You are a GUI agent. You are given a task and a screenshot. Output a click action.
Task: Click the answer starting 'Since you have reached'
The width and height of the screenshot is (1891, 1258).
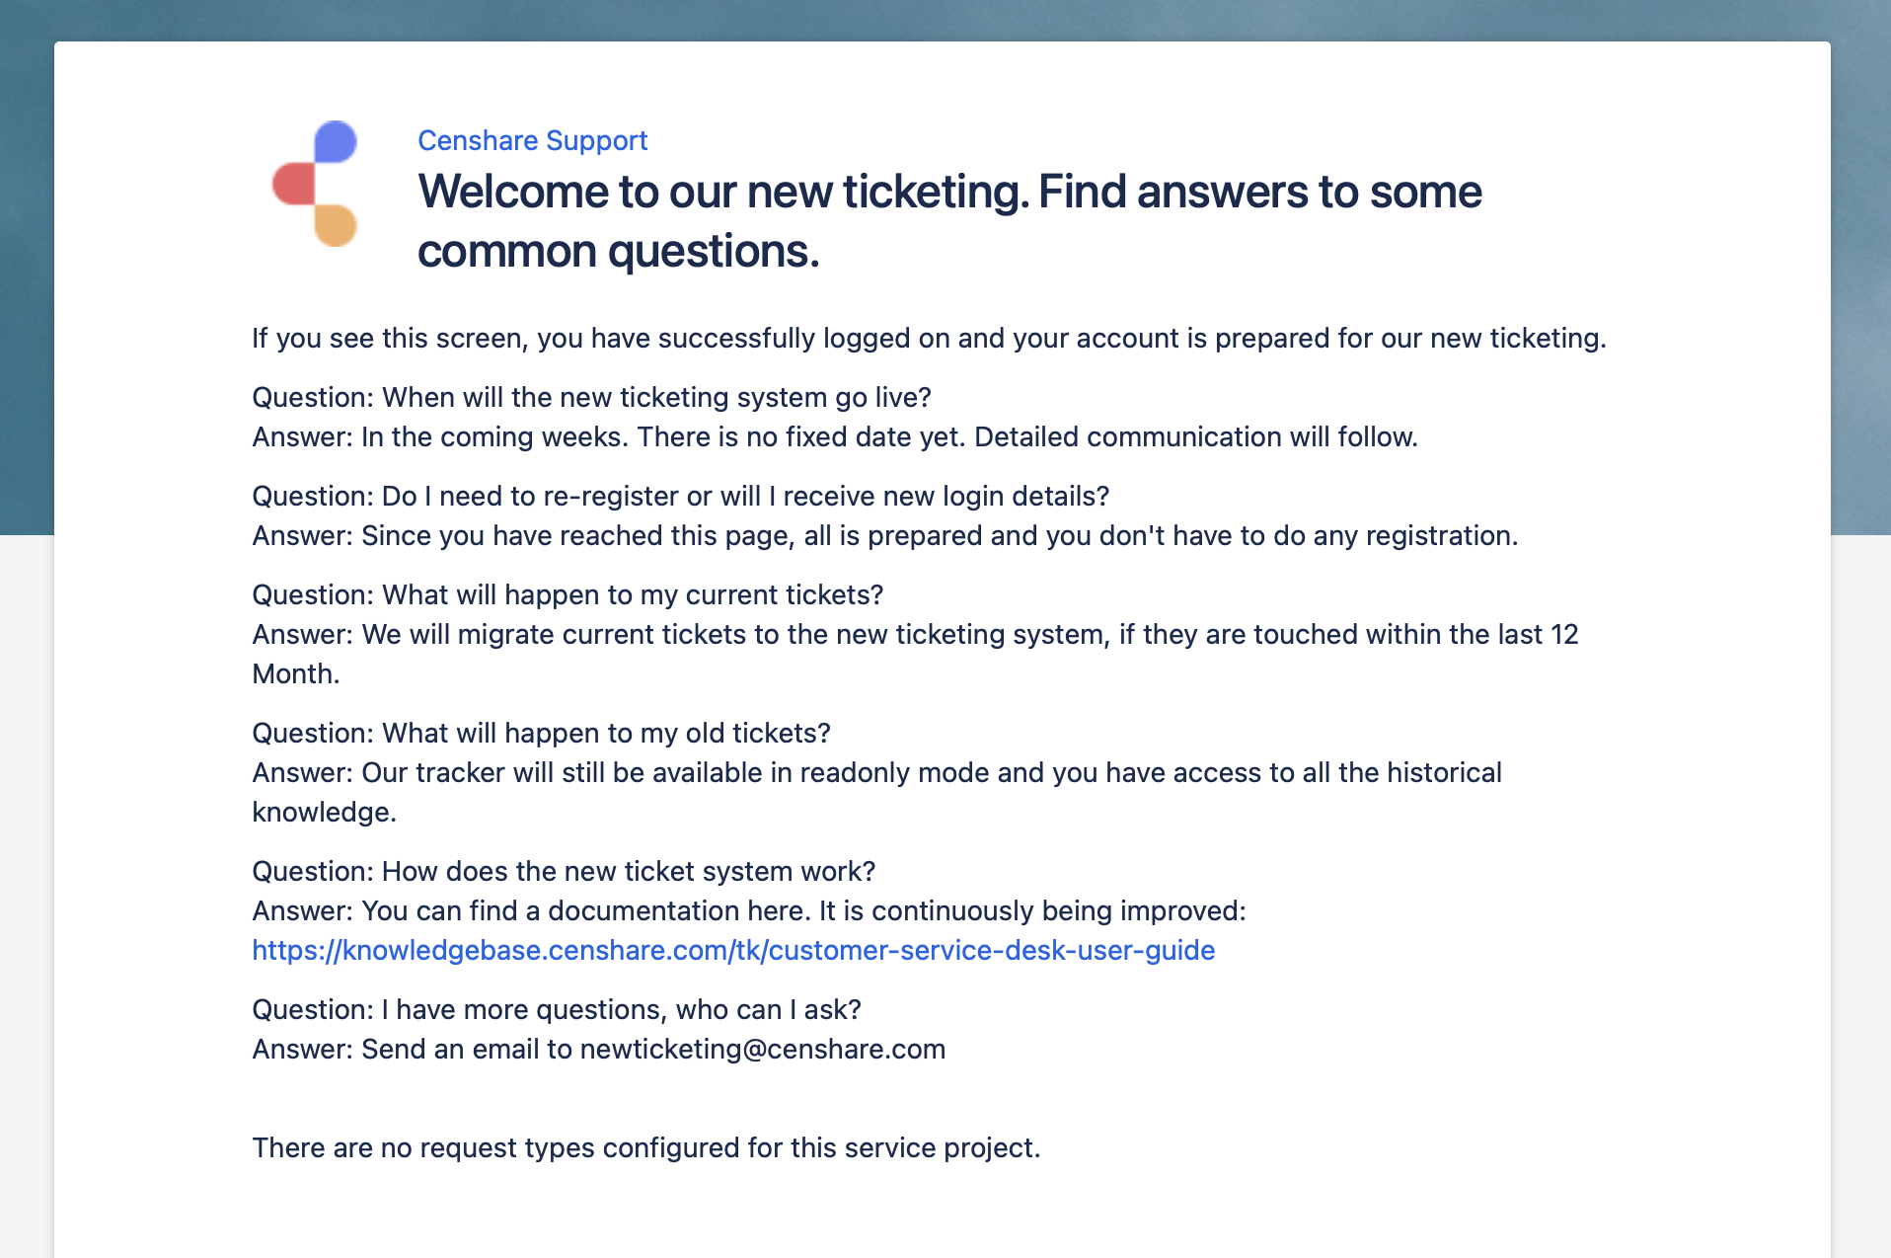[x=884, y=535]
